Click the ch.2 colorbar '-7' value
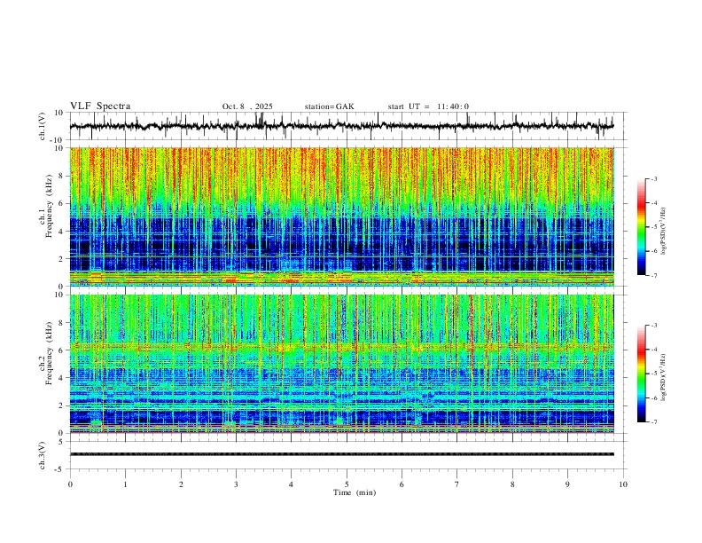Viewport: 702px width, 543px height. click(654, 422)
